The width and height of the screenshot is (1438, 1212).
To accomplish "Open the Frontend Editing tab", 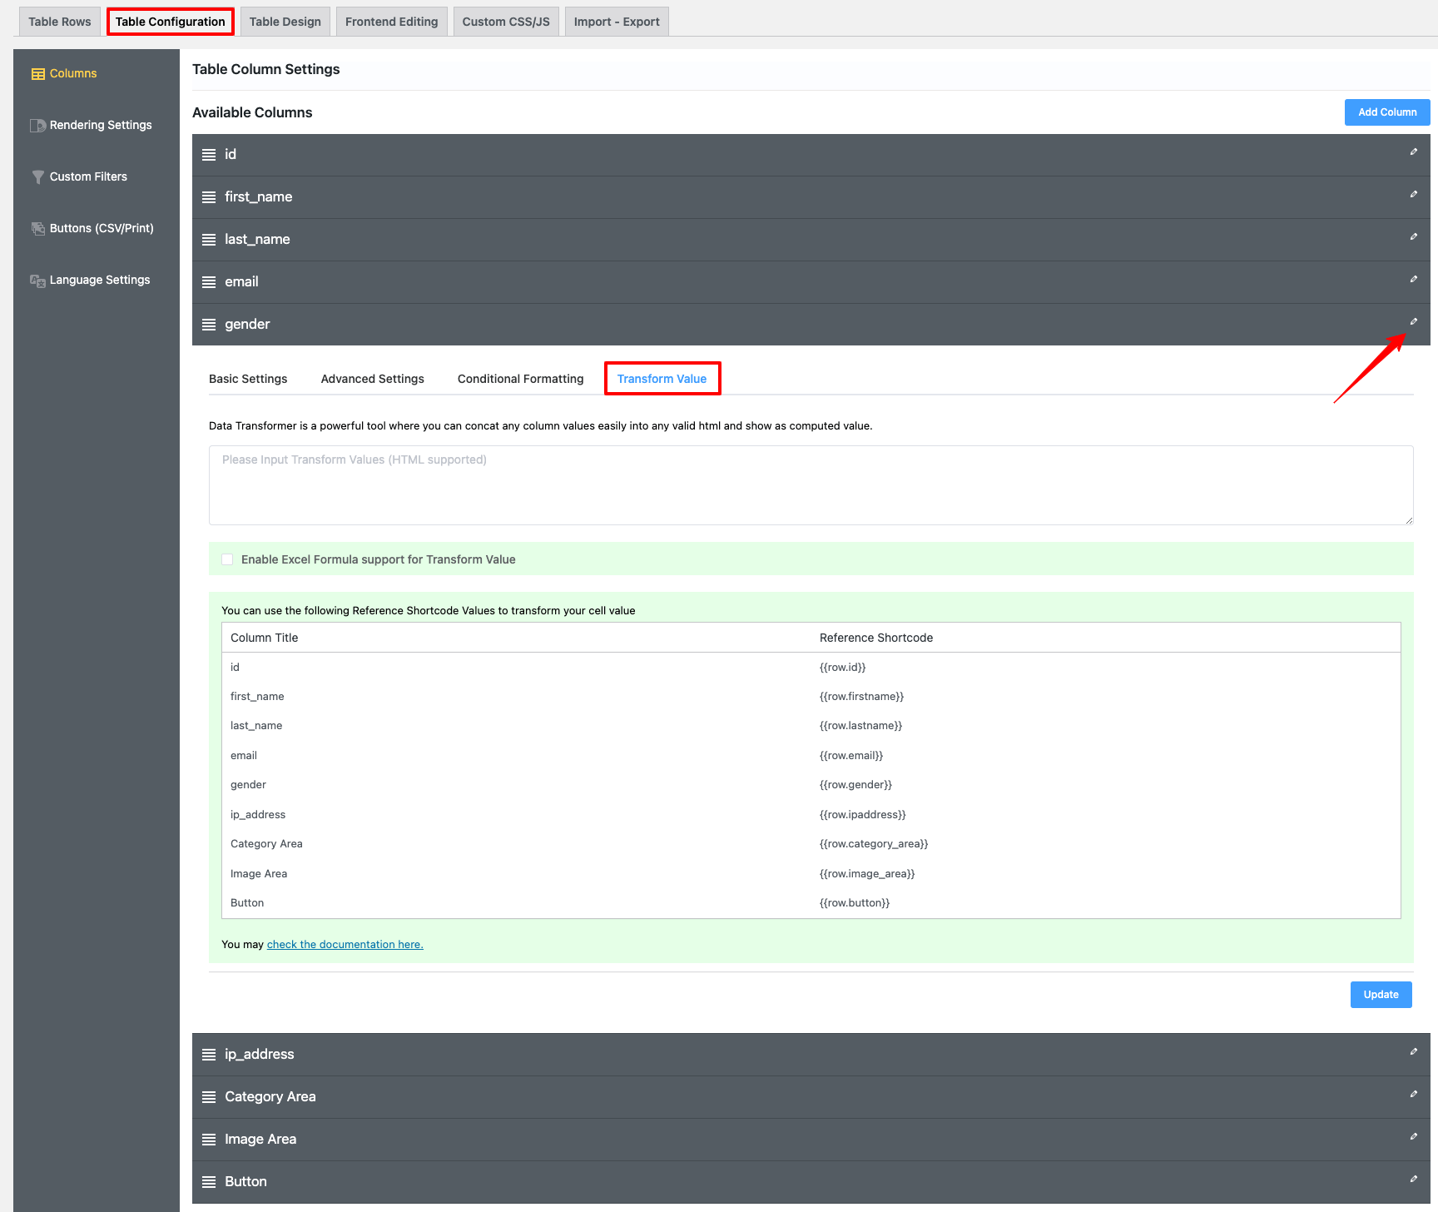I will pyautogui.click(x=392, y=22).
